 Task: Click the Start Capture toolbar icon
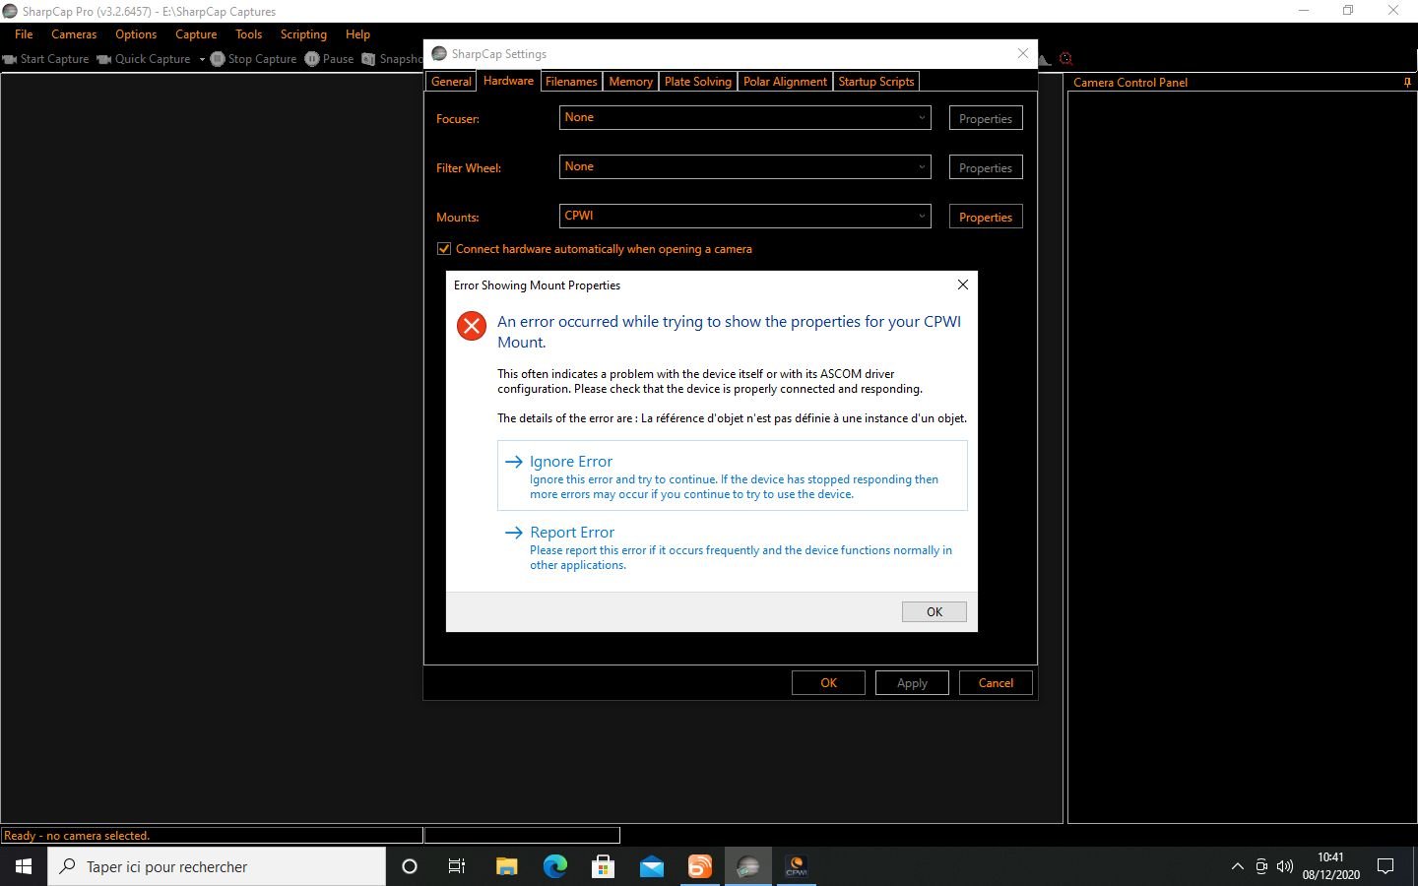point(11,59)
